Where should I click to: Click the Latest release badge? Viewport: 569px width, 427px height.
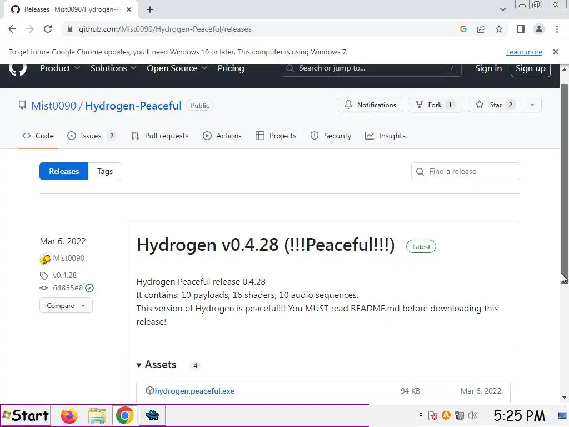[421, 246]
